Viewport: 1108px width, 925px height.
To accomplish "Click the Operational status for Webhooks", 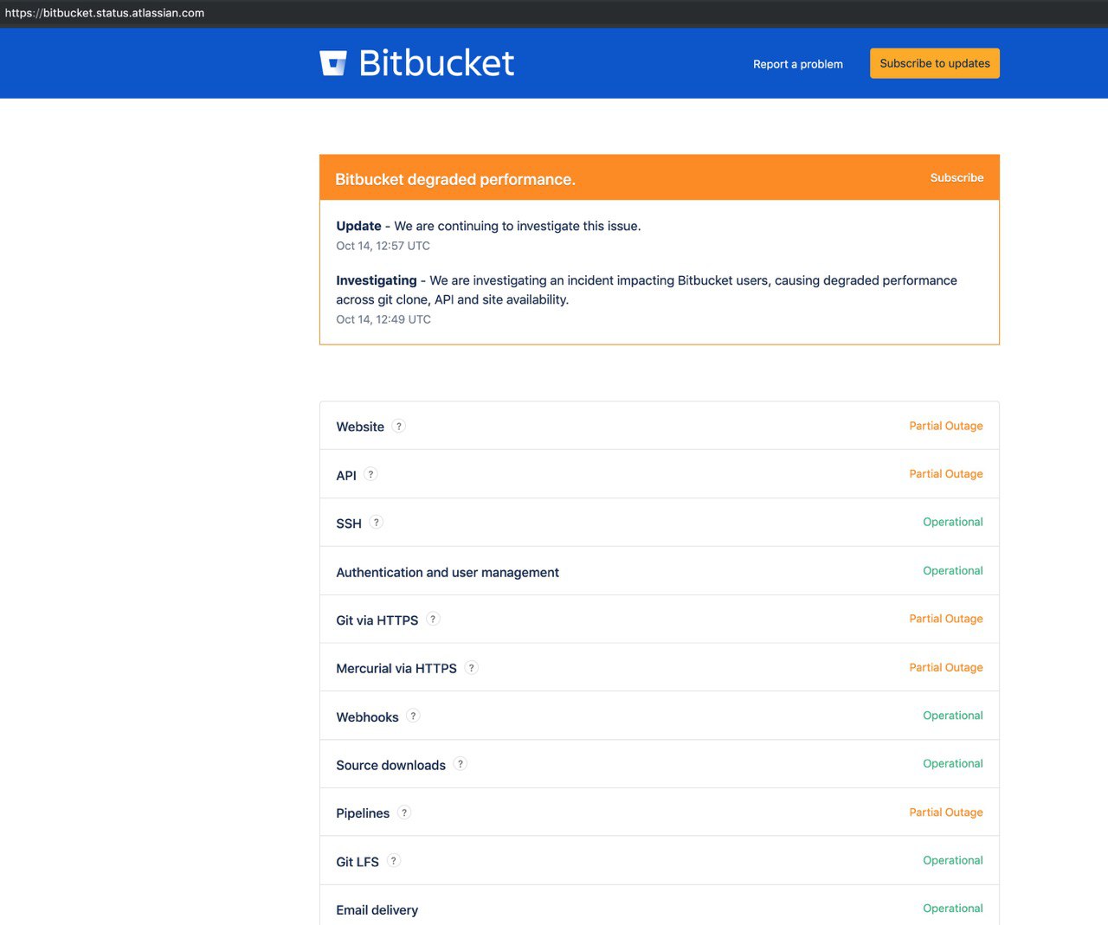I will coord(953,716).
